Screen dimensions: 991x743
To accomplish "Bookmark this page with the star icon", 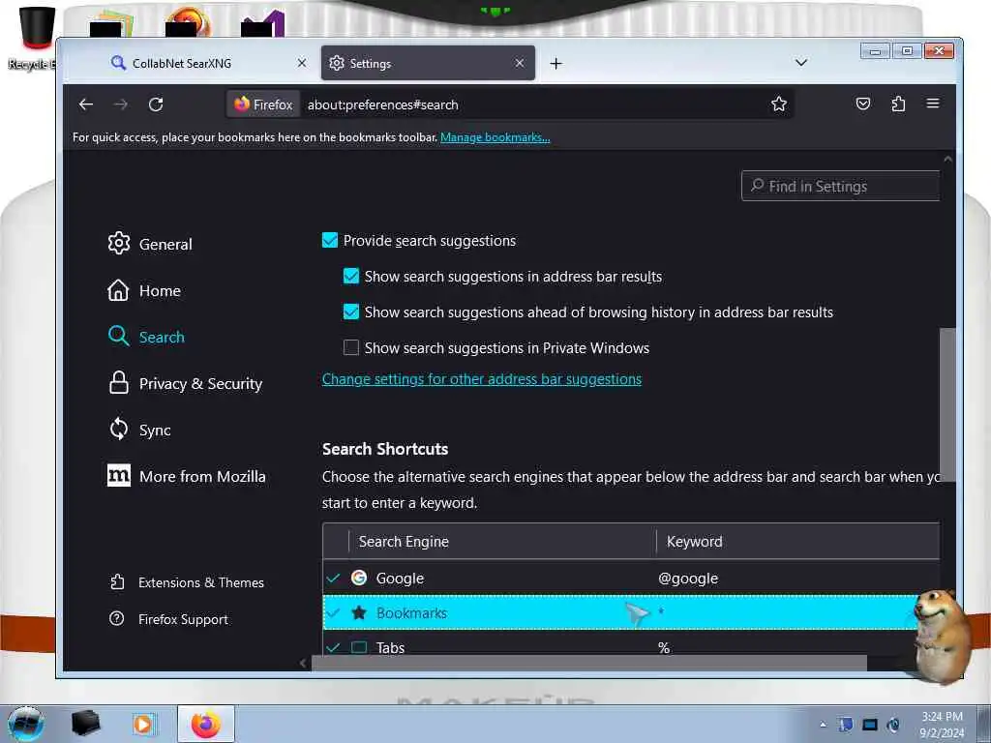I will coord(779,104).
